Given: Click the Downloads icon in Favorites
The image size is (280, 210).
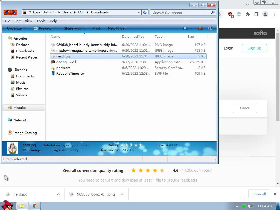Looking at the screenshot, I should [12, 51].
